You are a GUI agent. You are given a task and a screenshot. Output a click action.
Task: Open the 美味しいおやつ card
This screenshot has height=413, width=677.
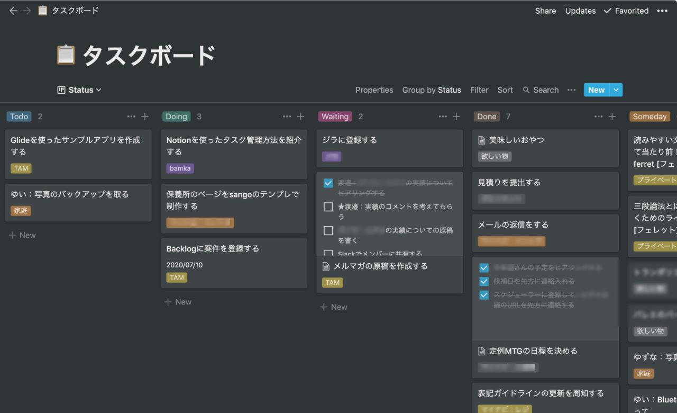(x=545, y=149)
